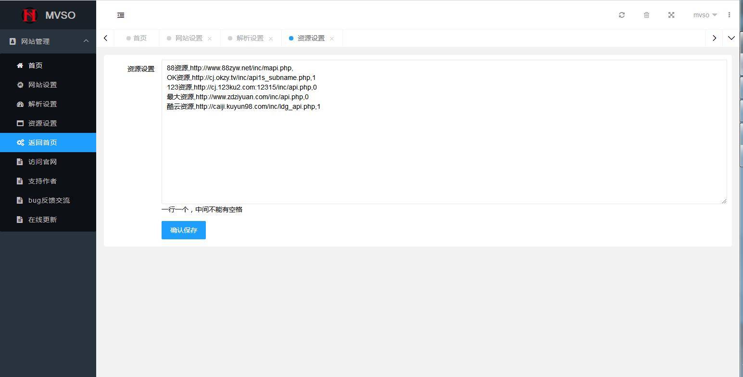This screenshot has width=743, height=377.
Task: Open the mvso user dropdown
Action: (705, 15)
